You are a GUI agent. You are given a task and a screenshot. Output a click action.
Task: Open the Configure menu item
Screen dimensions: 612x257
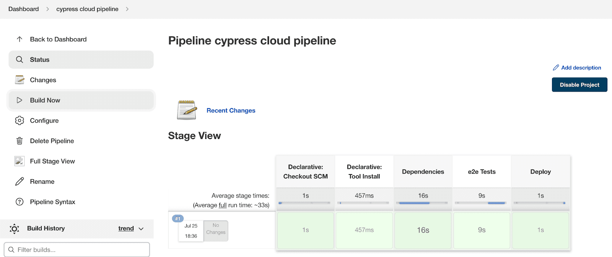tap(81, 120)
